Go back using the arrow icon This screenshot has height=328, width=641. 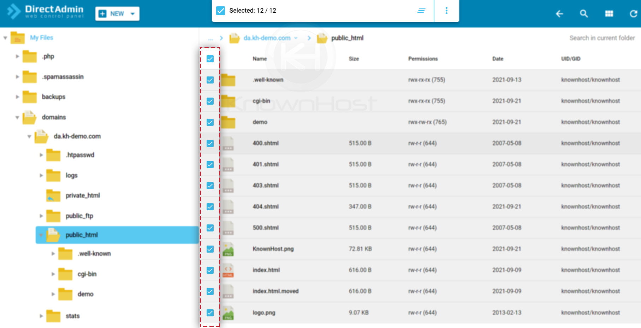[x=559, y=14]
